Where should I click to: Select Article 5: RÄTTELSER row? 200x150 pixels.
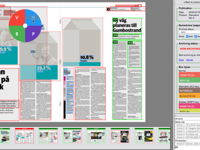(x=187, y=137)
